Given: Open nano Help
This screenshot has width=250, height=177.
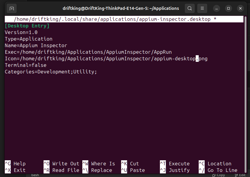Looking at the screenshot, I should [14, 164].
